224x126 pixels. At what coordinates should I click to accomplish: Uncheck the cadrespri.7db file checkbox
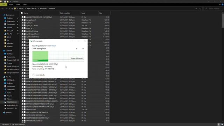coord(22,110)
